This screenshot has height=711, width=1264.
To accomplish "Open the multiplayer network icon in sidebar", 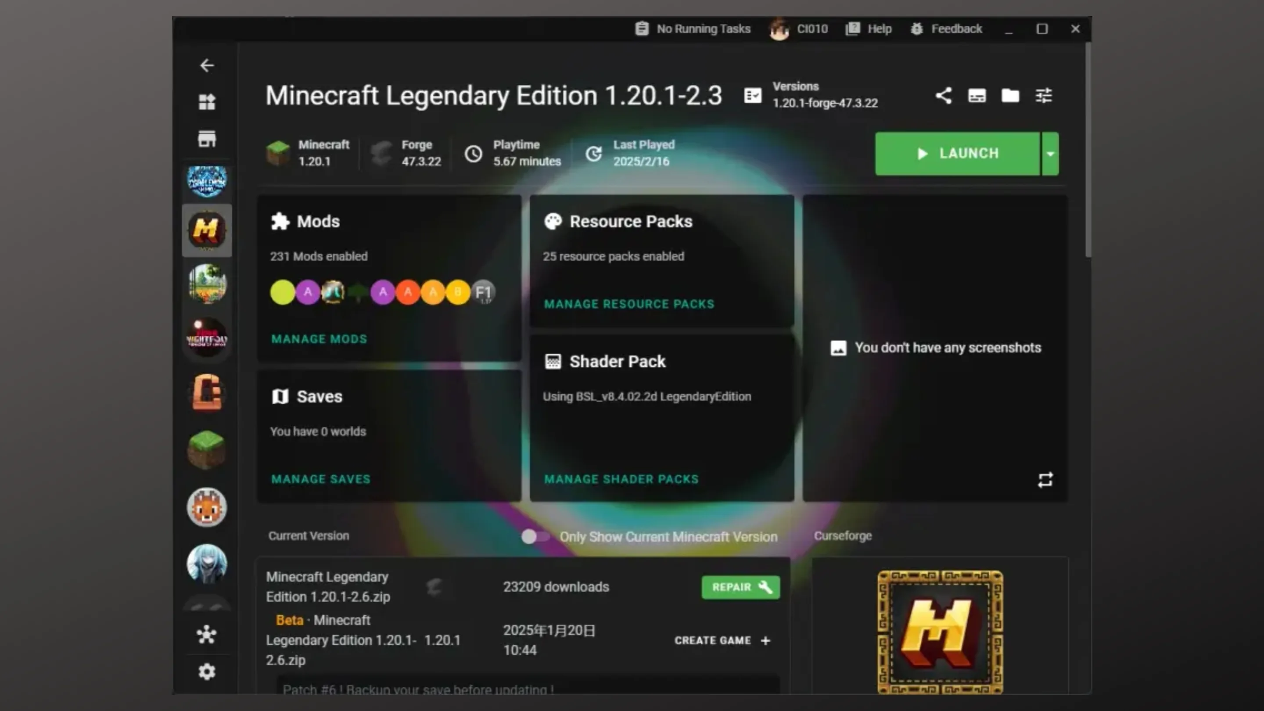I will coord(207,635).
